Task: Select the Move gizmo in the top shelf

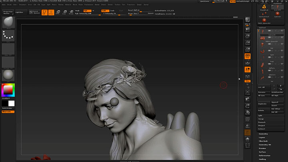Action: coord(58,12)
